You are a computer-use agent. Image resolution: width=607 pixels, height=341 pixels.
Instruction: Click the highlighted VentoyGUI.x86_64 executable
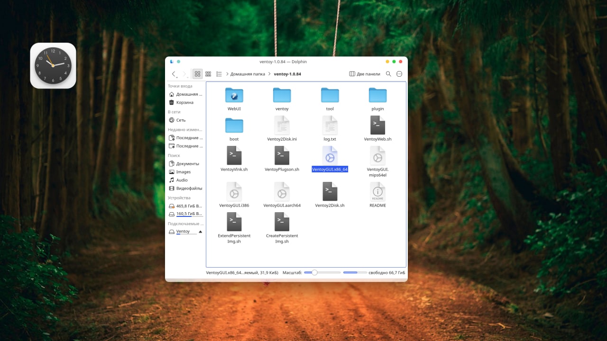(x=330, y=160)
